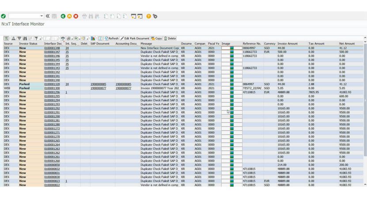Viewport: 367px width, 198px height.
Task: Click the Refresh button
Action: 111,38
